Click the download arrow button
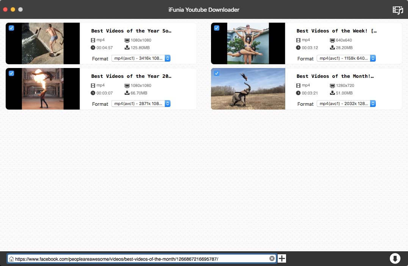 coord(395,258)
